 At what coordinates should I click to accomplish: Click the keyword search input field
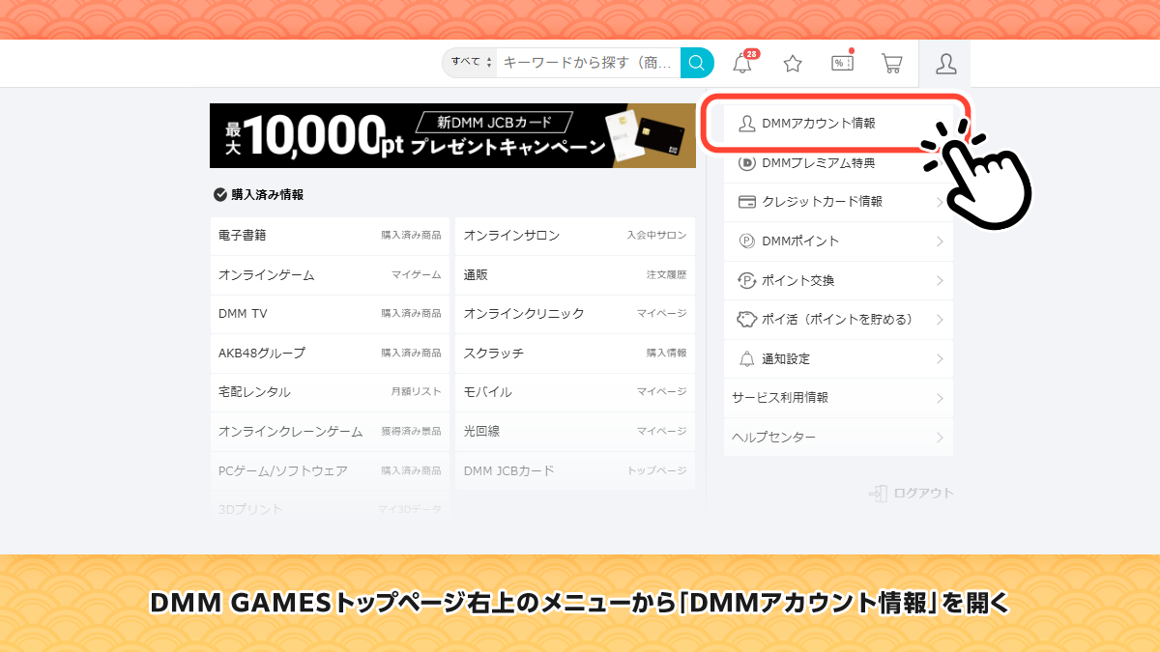pos(587,63)
